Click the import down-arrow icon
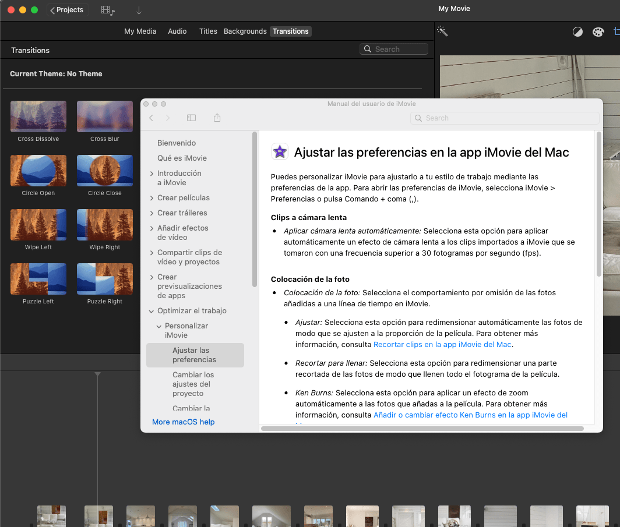 pyautogui.click(x=139, y=10)
